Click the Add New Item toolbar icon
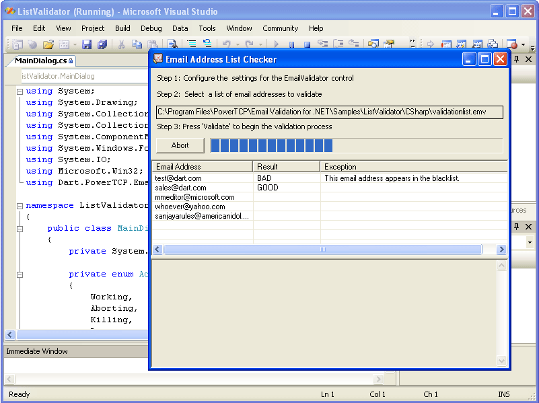This screenshot has height=403, width=539. coord(64,44)
